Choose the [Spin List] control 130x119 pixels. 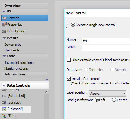[x=15, y=102]
